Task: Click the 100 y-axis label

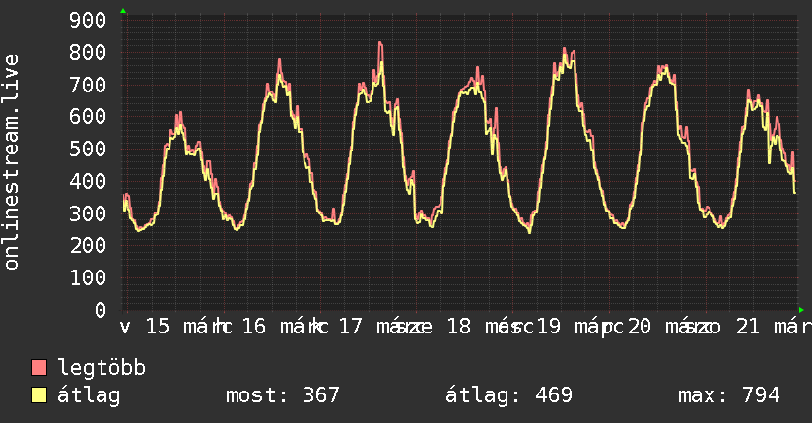Action: click(x=88, y=278)
